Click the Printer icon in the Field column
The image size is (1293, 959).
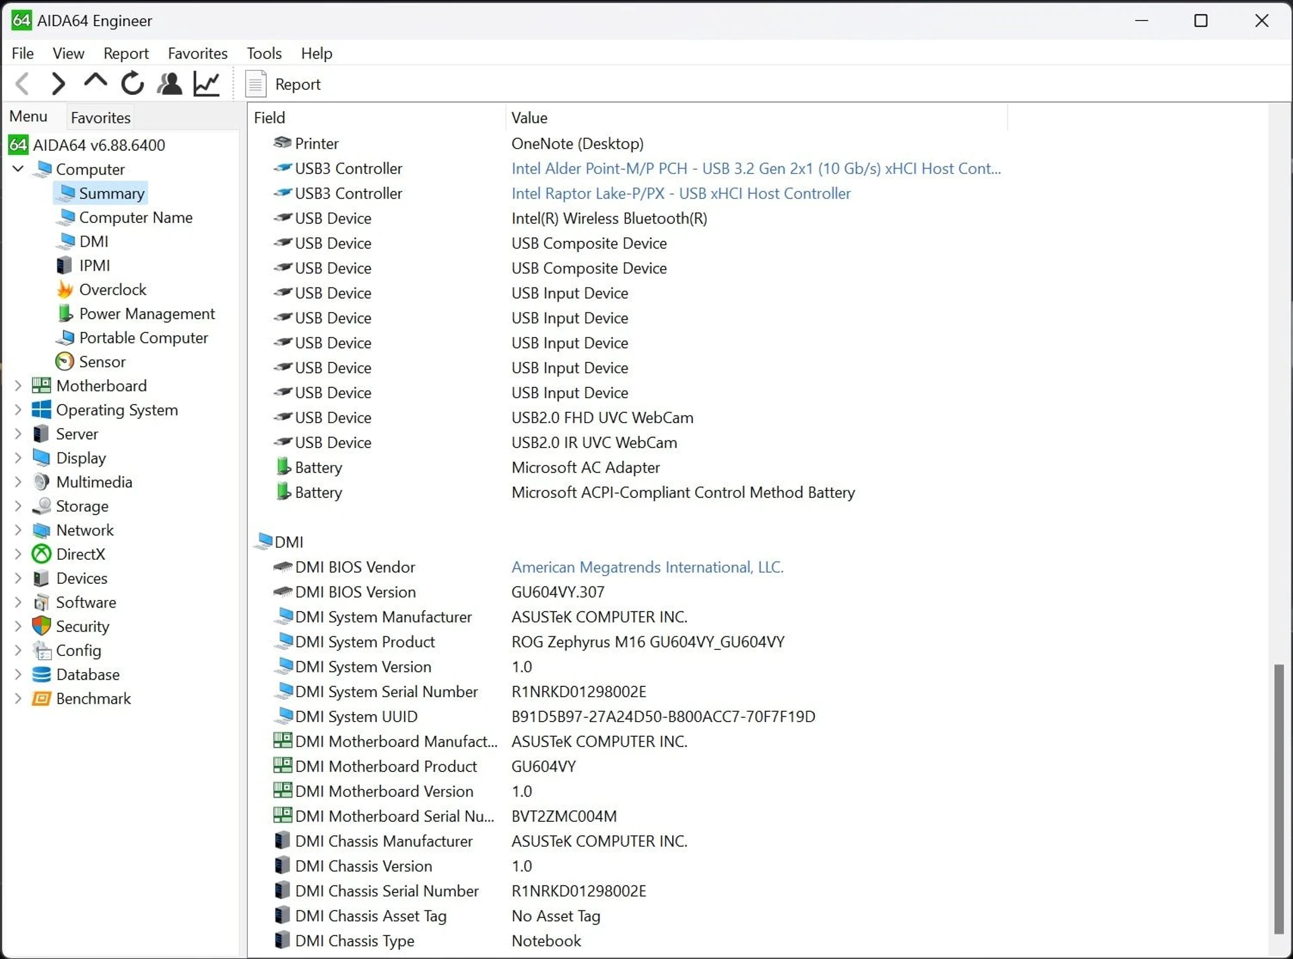click(282, 143)
